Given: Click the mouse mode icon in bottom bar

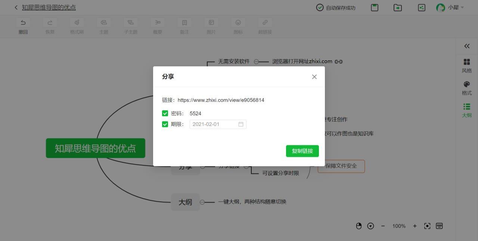Looking at the screenshot, I should coord(359,226).
